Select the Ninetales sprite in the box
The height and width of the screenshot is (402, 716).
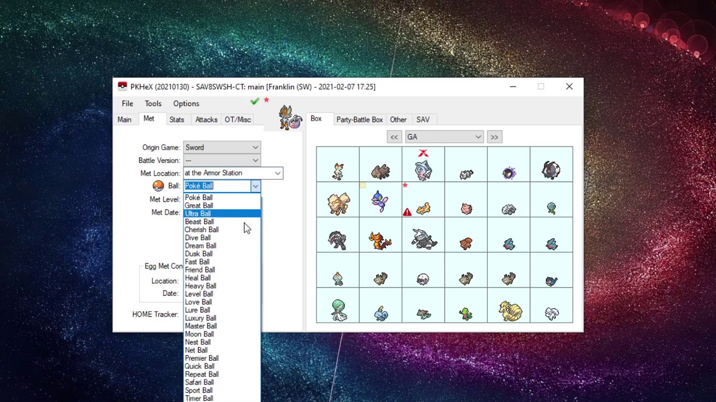coord(509,311)
